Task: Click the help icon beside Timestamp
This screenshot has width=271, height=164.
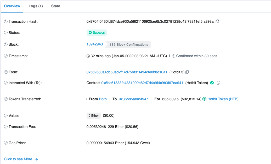Action: (x=6, y=56)
